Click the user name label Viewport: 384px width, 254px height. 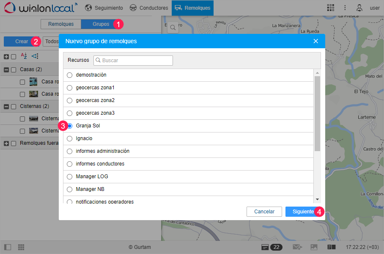coord(375,8)
